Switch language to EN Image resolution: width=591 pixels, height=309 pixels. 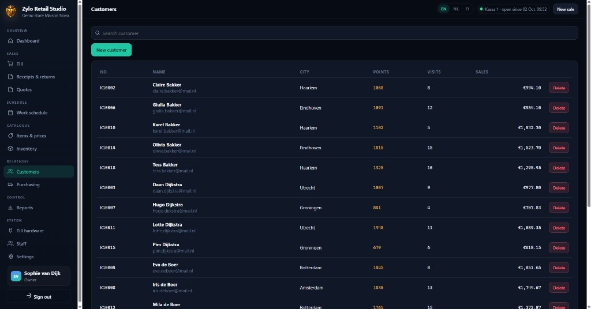pos(444,9)
